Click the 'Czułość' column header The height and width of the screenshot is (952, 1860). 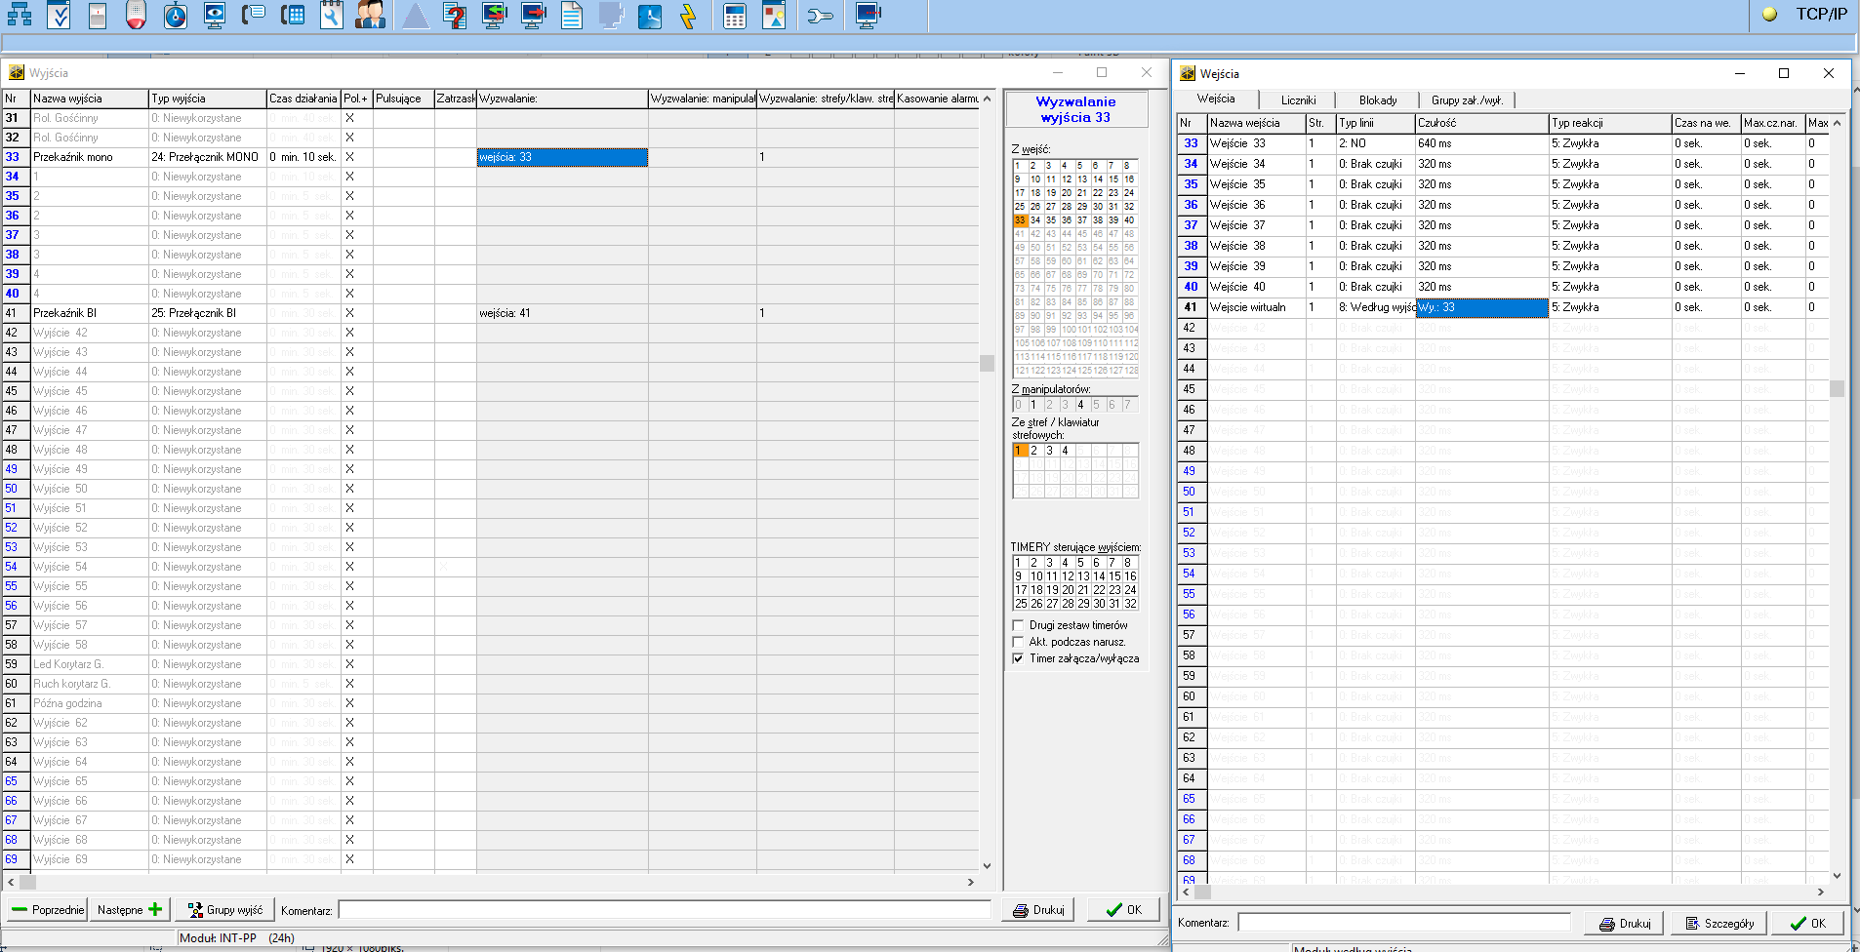[1481, 123]
